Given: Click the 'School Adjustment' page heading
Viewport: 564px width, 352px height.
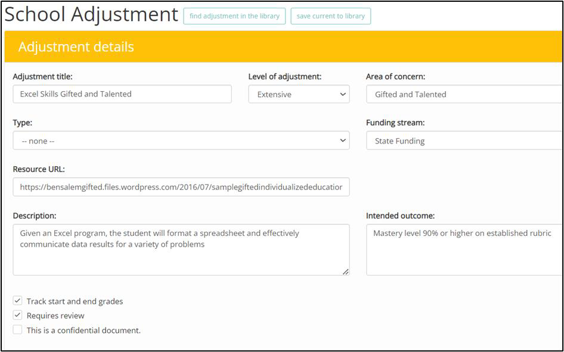Looking at the screenshot, I should (x=91, y=15).
